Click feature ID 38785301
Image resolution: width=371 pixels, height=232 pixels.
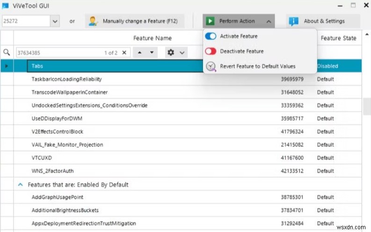(292, 197)
